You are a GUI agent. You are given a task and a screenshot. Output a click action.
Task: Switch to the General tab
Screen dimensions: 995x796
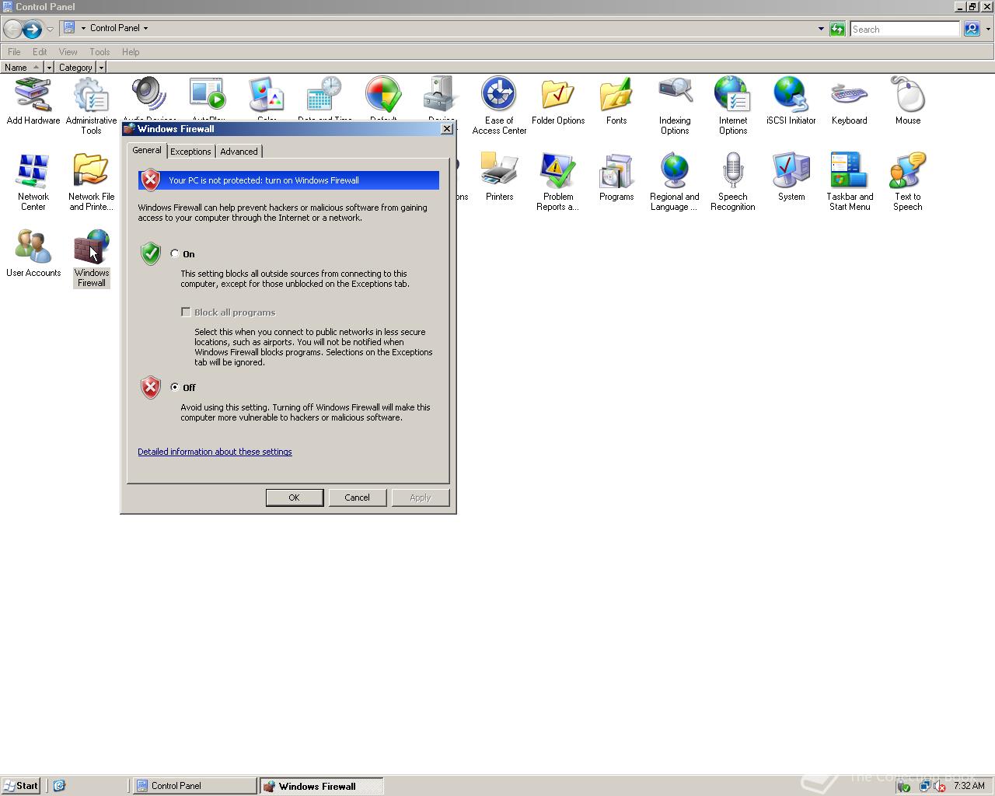pos(147,150)
